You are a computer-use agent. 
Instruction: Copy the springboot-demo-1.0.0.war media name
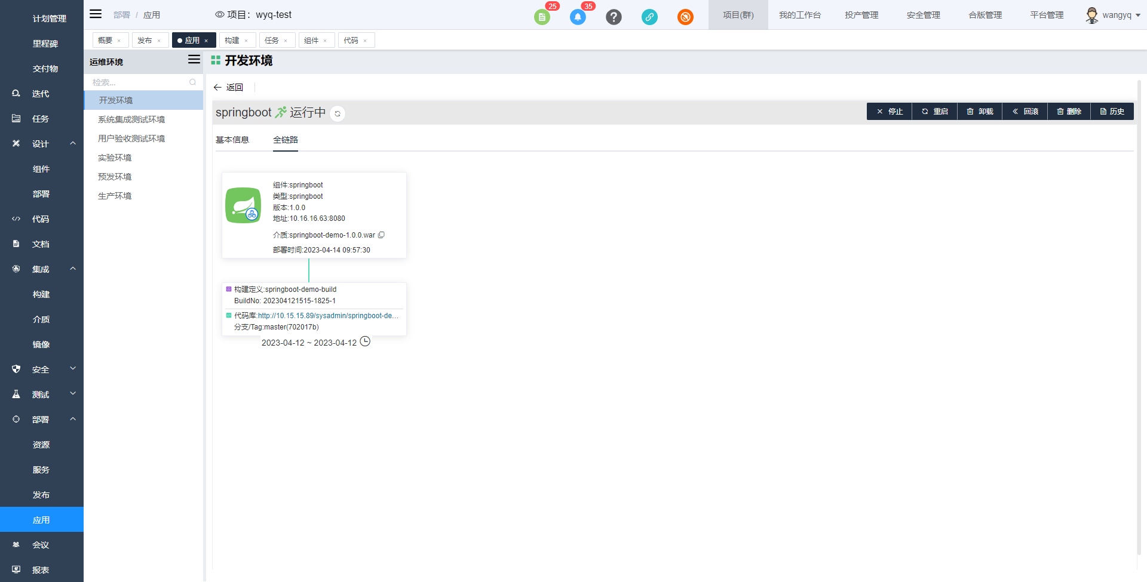click(382, 235)
